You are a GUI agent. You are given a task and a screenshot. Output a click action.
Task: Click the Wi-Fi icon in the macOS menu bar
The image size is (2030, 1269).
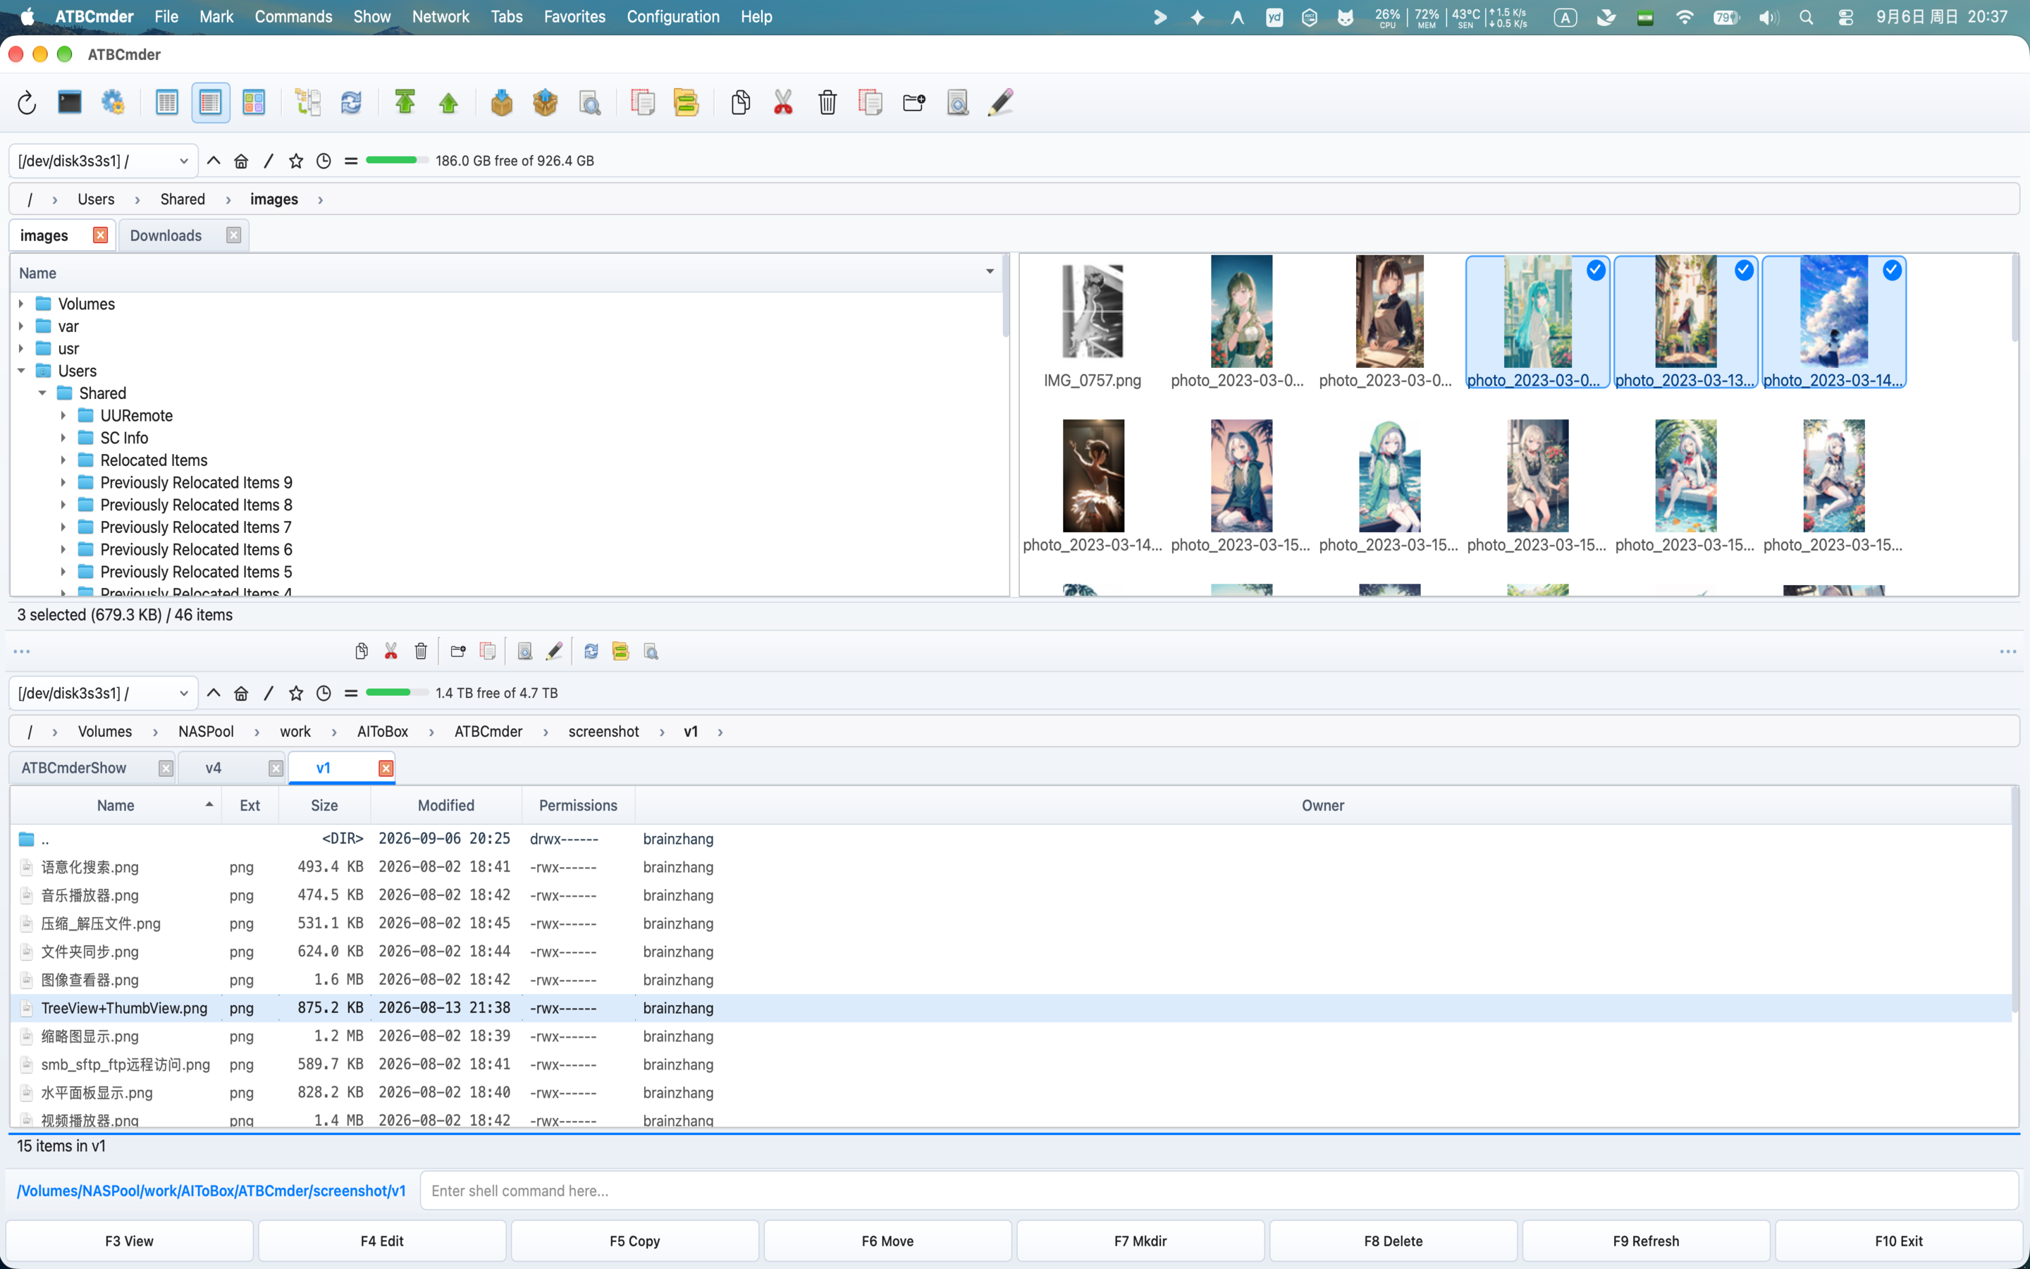(x=1685, y=17)
